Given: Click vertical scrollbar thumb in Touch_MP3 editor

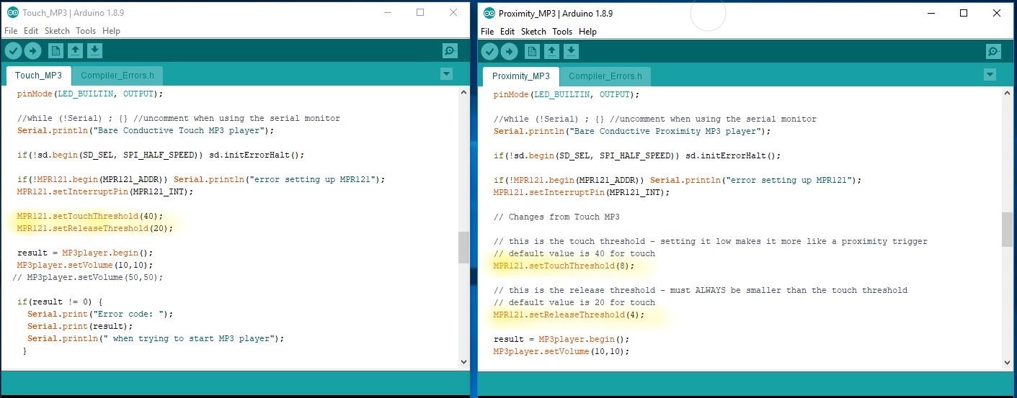Looking at the screenshot, I should [x=463, y=248].
